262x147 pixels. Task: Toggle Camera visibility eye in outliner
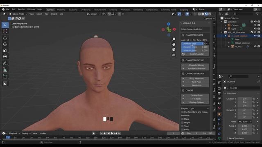point(255,25)
